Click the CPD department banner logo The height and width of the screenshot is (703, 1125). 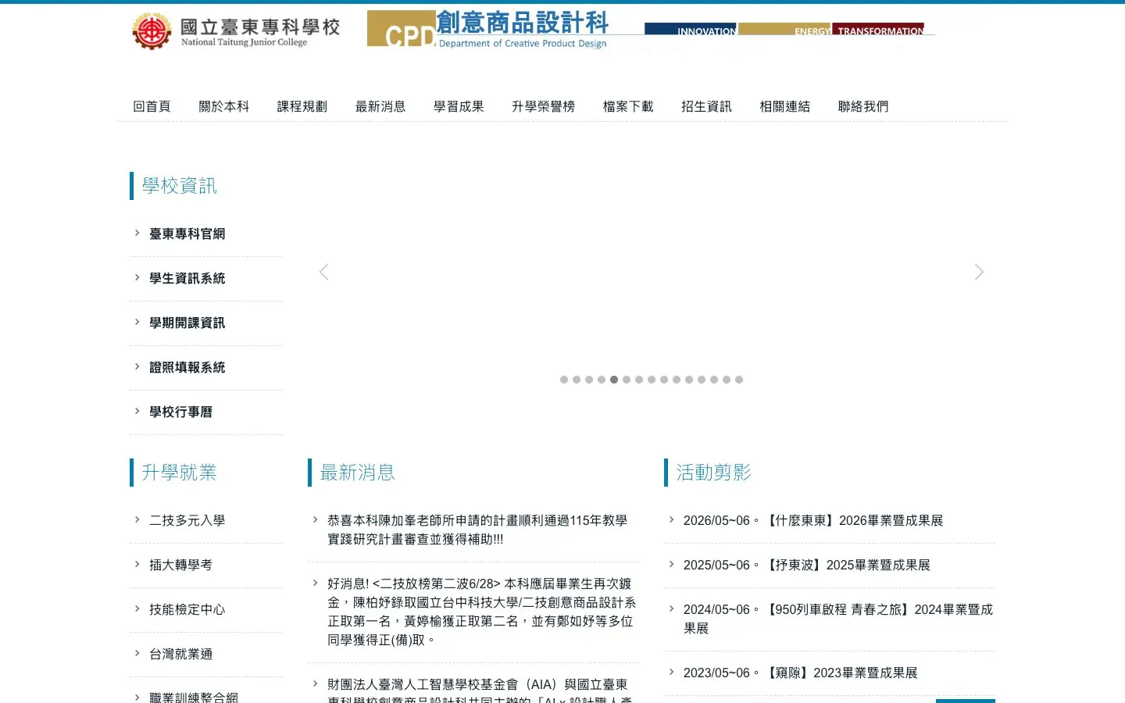[651, 30]
